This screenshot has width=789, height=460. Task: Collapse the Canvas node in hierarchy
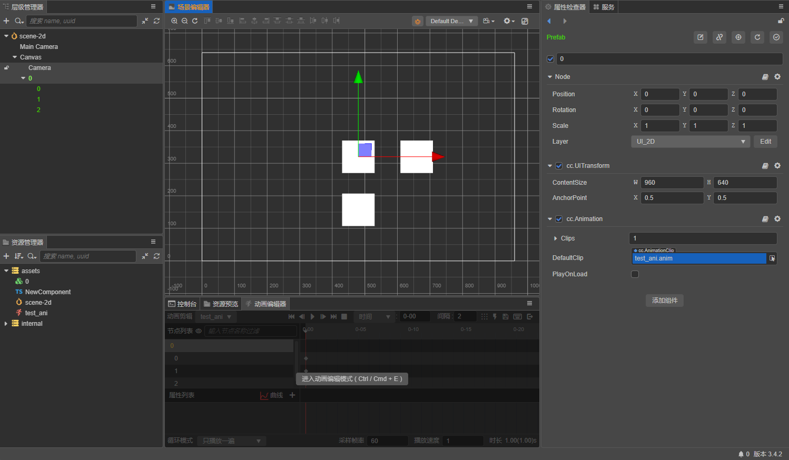pos(15,57)
